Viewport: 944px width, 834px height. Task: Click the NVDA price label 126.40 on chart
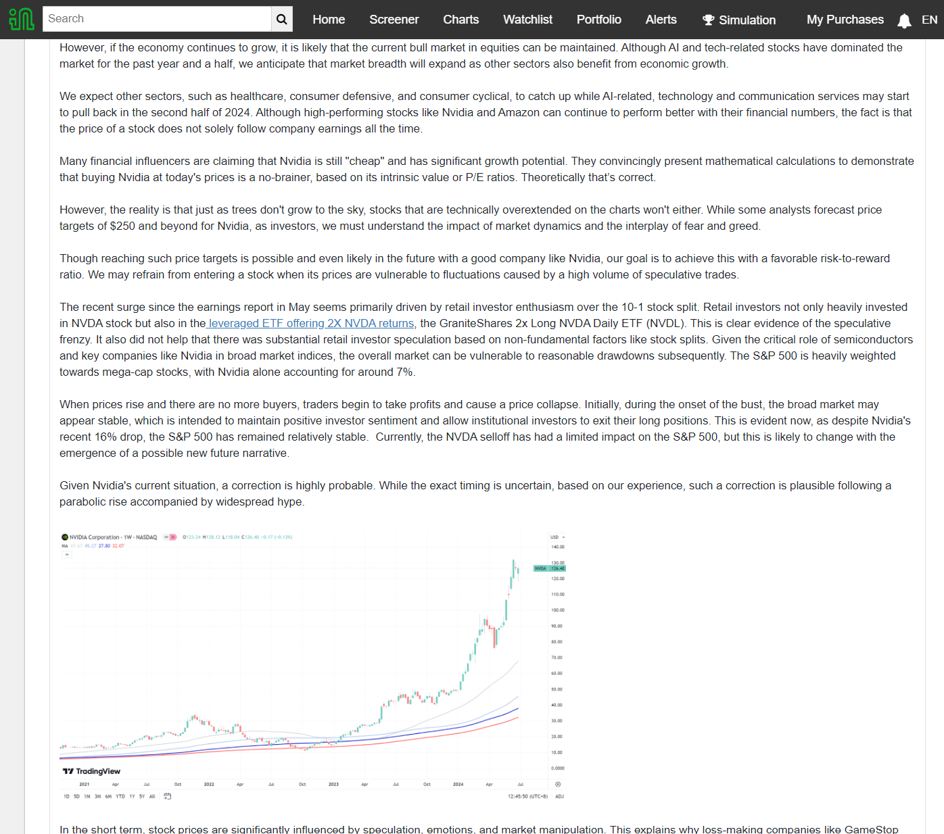(550, 568)
